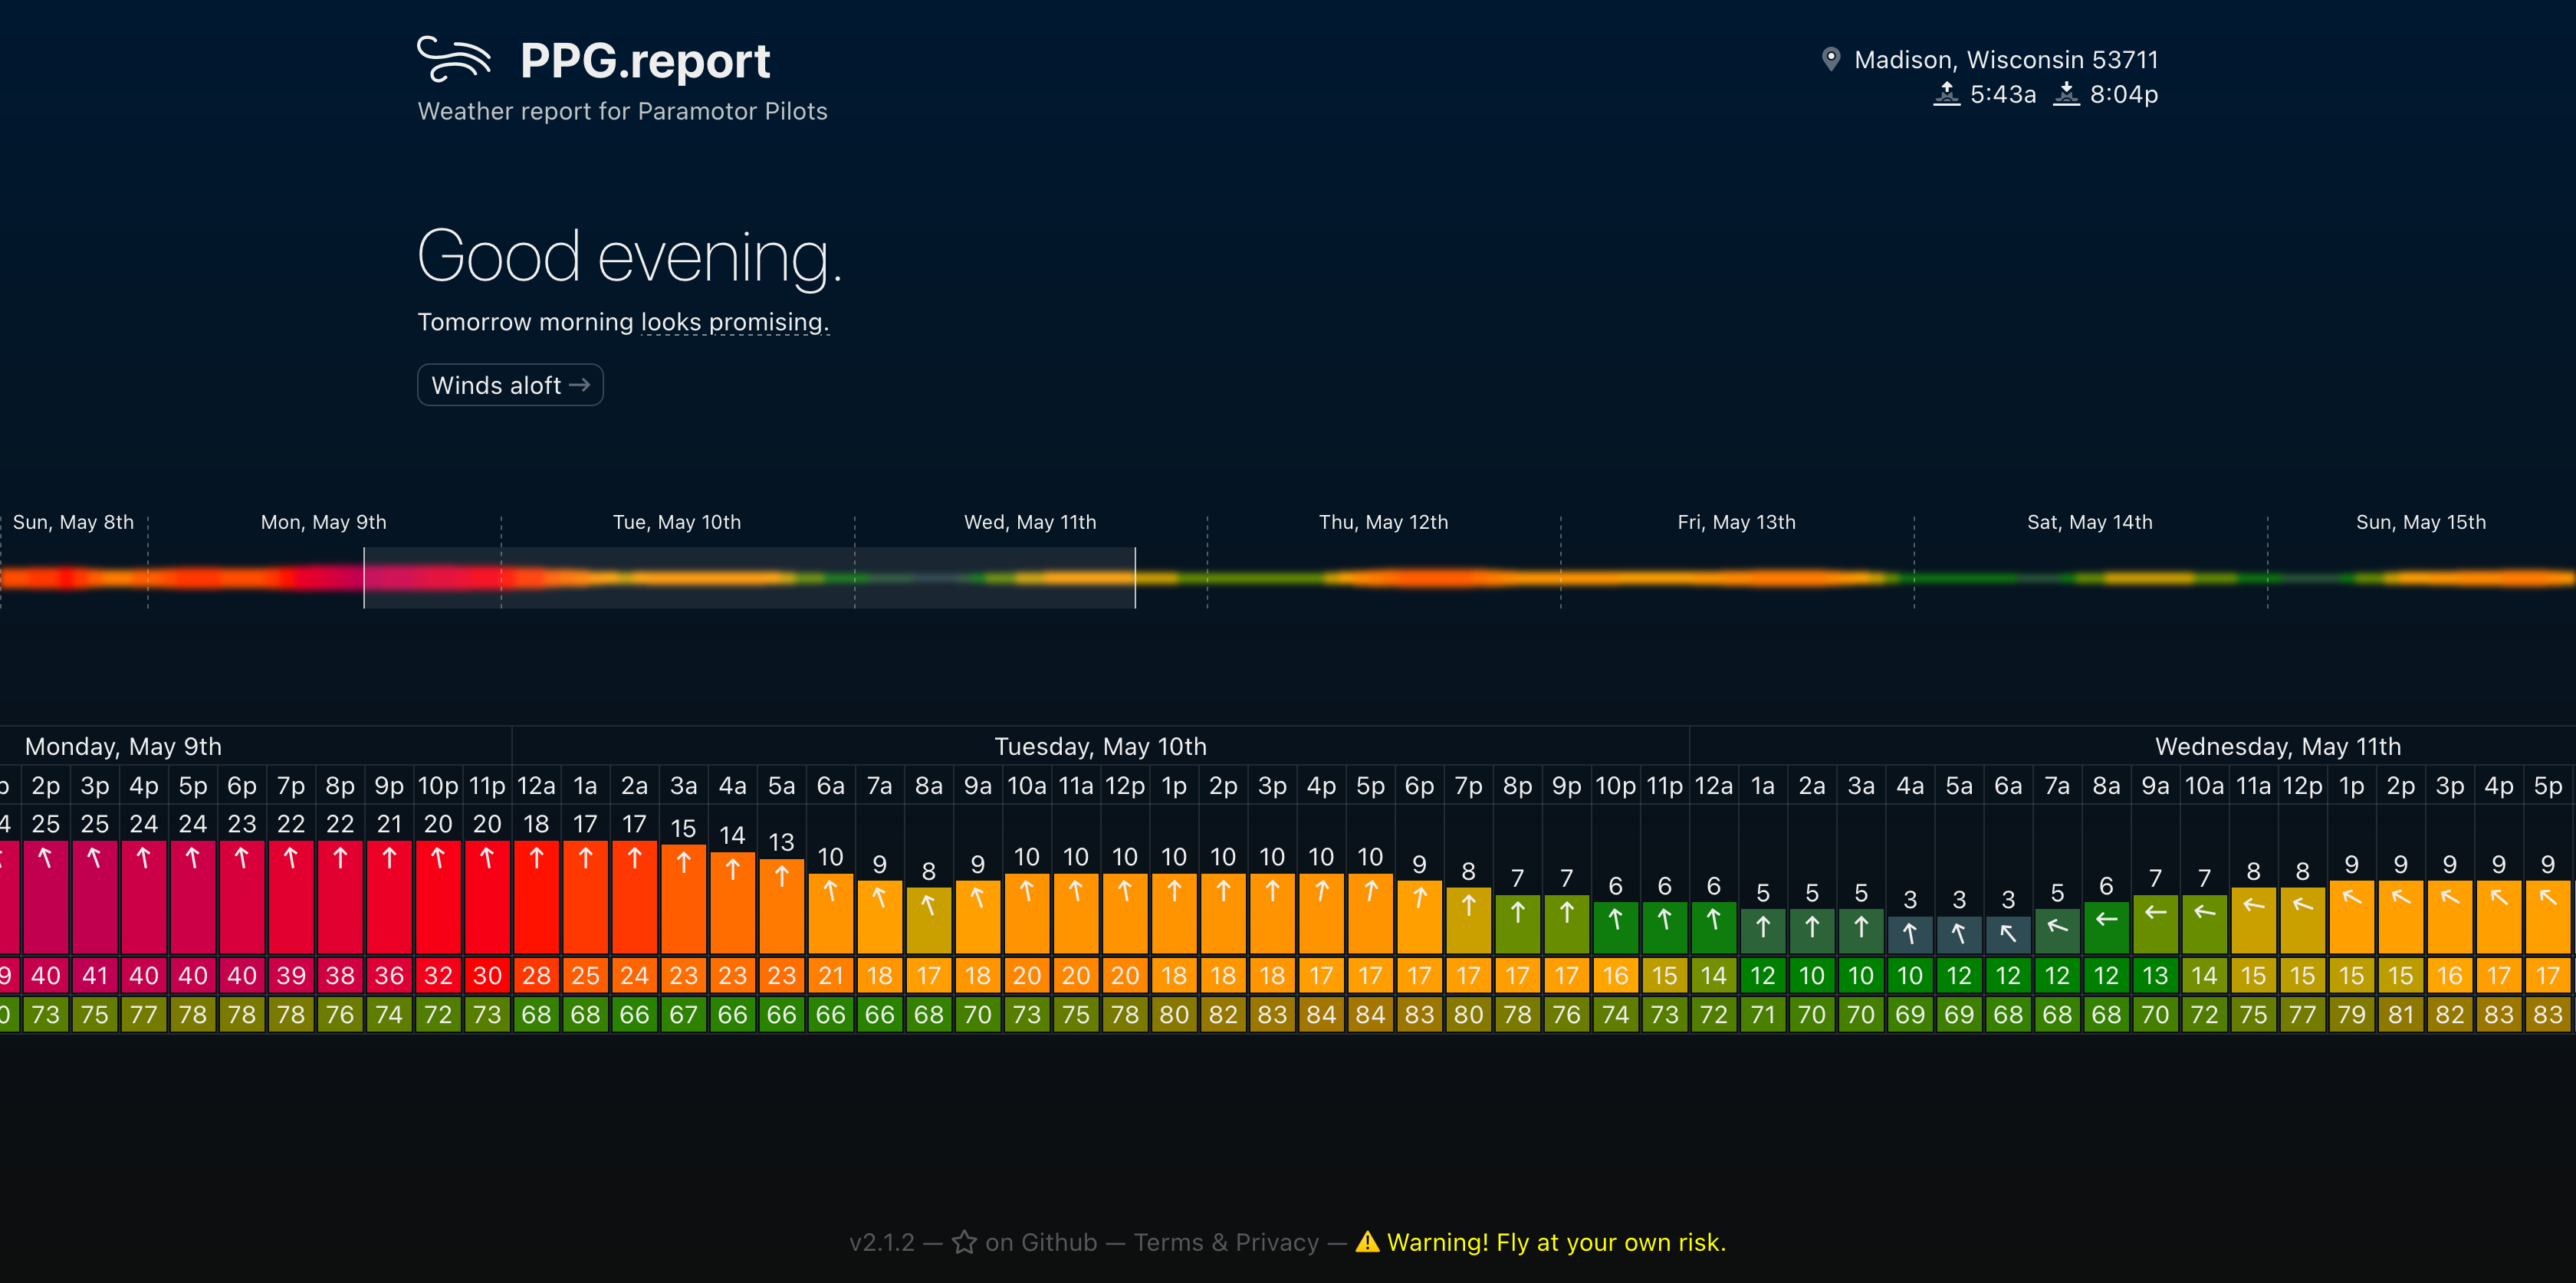Select the Wednesday, May 11th section header
This screenshot has width=2576, height=1283.
[2278, 746]
